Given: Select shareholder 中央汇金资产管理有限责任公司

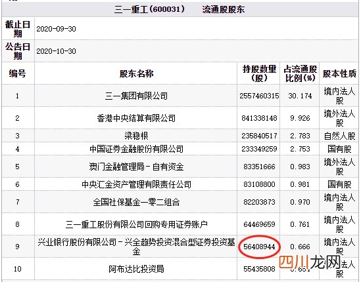Looking at the screenshot, I should click(x=136, y=184).
